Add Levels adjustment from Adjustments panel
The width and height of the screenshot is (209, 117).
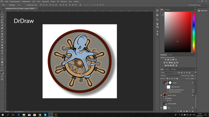tap(168, 60)
